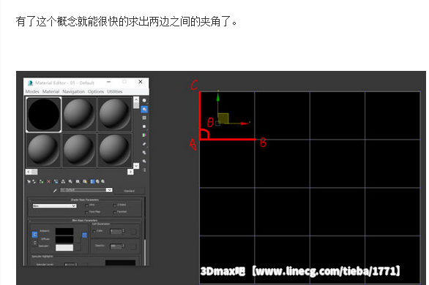Screen dimensions: 429x285
Task: Toggle Show Shaded Material in Viewport icon
Action: click(85, 181)
